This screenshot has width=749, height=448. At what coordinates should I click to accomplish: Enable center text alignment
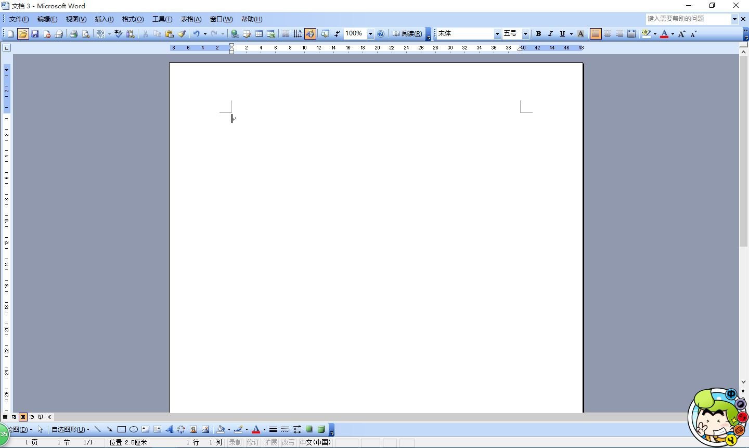[x=607, y=34]
